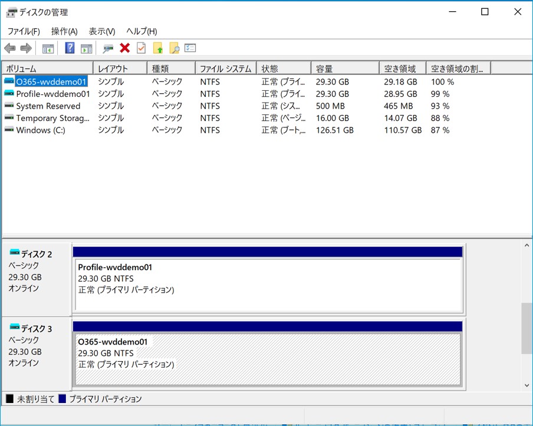Viewport: 533px width, 426px height.
Task: Click the checklist settings toolbar icon
Action: point(190,48)
